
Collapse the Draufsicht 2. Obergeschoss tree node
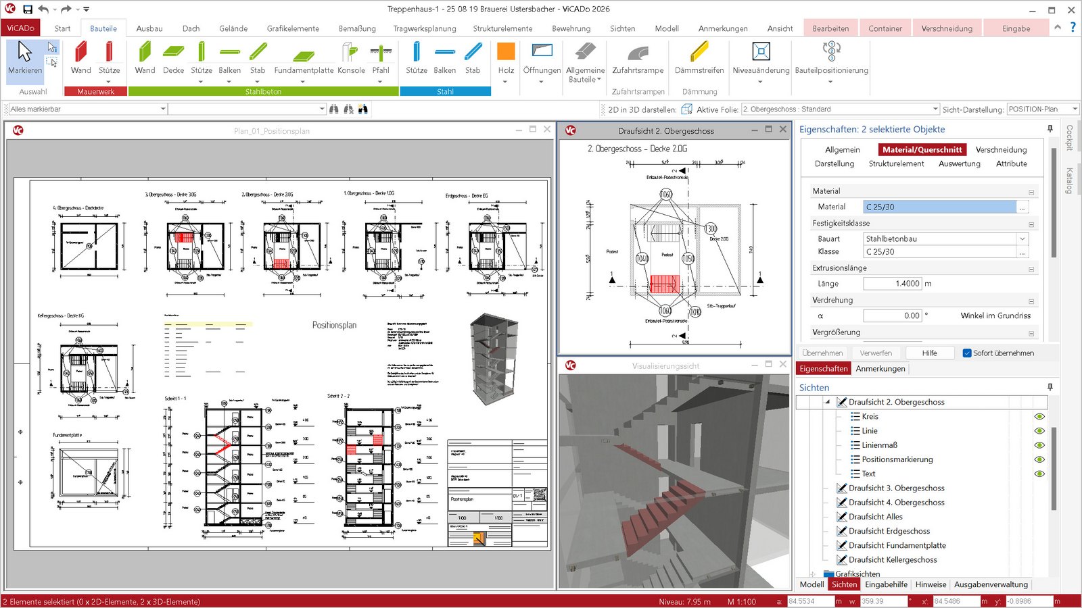[x=828, y=402]
